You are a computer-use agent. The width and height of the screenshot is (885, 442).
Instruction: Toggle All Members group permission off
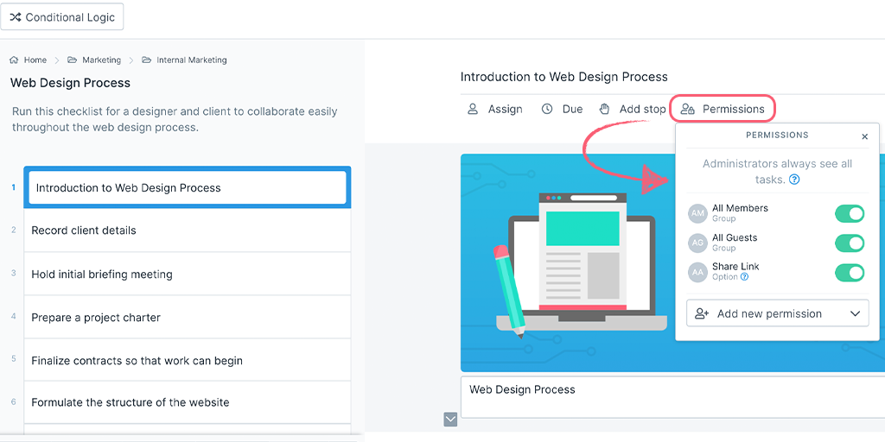[x=850, y=214]
